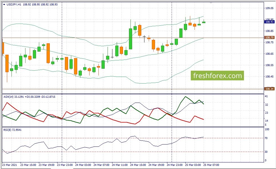Click the current price label 108.93
Image resolution: width=276 pixels, height=169 pixels.
pyautogui.click(x=269, y=22)
